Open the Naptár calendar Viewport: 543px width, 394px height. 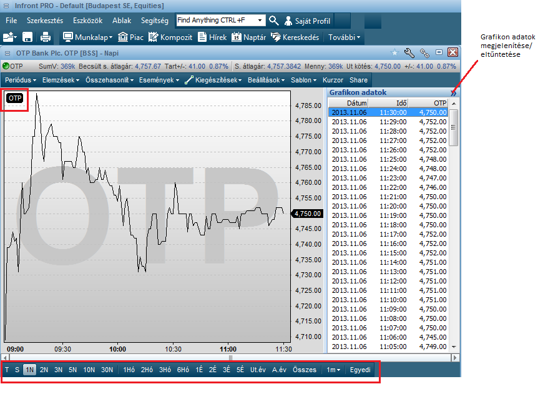pyautogui.click(x=248, y=37)
